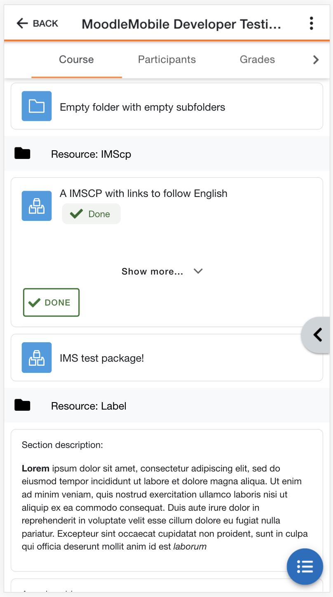Click the bold Lorem word in label

click(x=35, y=468)
